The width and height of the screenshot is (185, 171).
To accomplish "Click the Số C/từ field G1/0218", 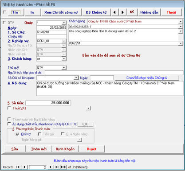I will tap(51, 32).
